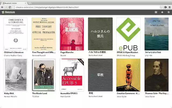Add a book with the plus icon

coord(162,12)
